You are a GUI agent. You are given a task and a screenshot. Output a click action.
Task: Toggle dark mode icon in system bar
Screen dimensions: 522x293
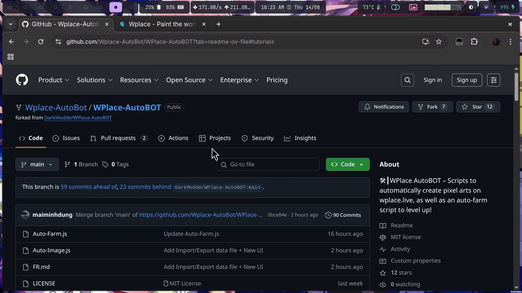point(471,7)
